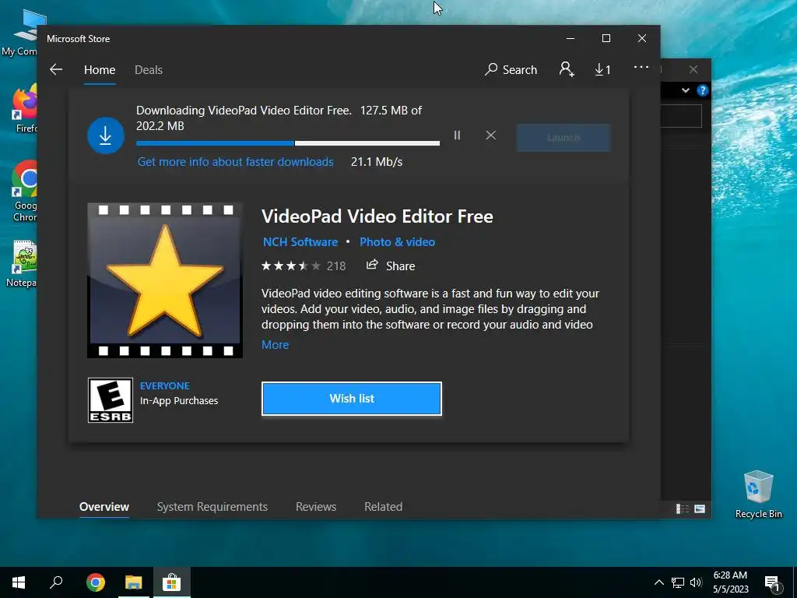The width and height of the screenshot is (797, 598).
Task: Click the greyed Launch button
Action: [x=564, y=137]
